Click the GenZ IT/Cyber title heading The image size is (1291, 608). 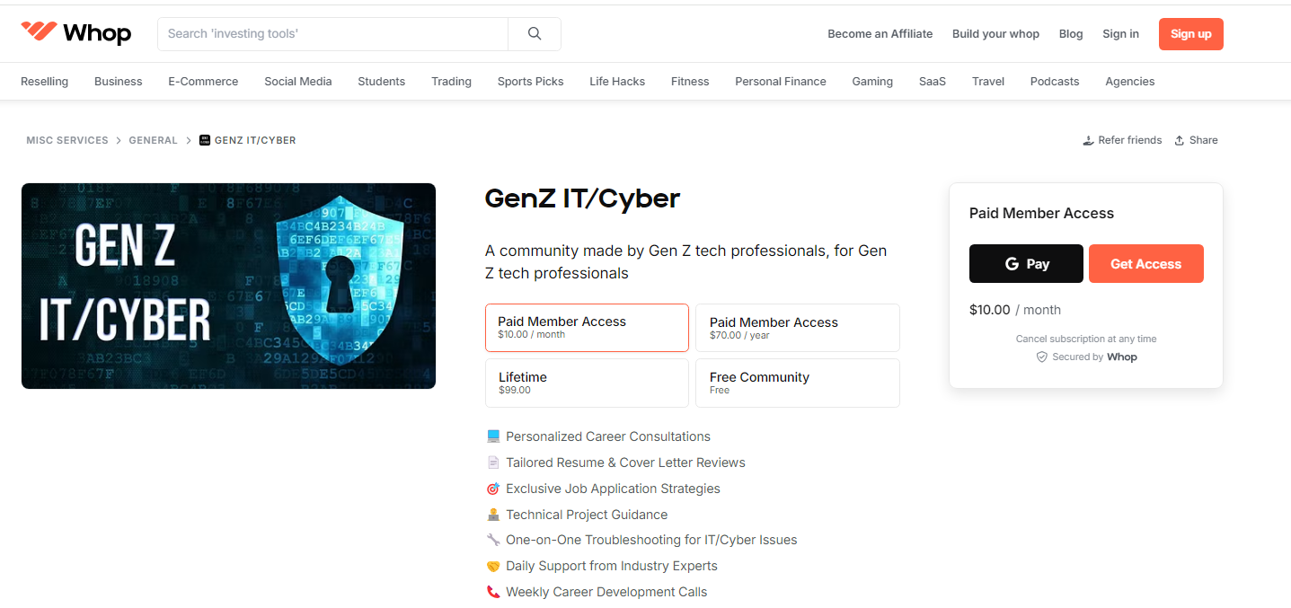point(582,198)
